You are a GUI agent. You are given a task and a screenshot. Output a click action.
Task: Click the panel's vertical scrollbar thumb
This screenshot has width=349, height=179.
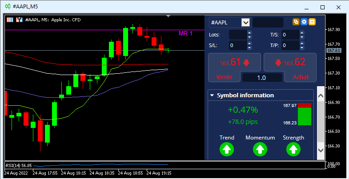tap(321, 122)
